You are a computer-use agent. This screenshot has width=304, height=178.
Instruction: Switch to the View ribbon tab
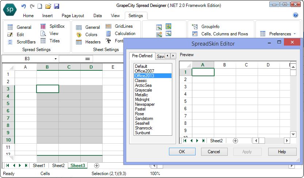pyautogui.click(x=115, y=16)
